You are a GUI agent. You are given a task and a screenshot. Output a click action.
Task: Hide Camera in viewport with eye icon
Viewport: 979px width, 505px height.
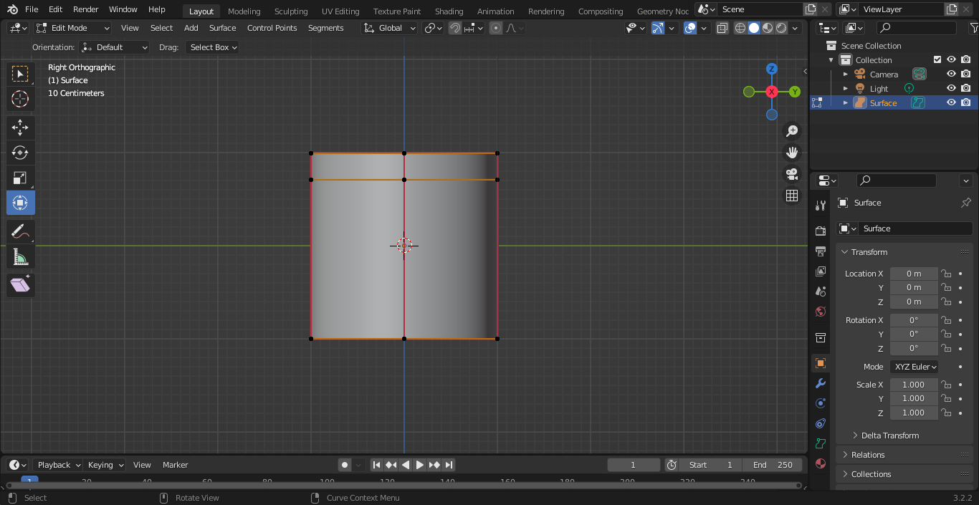coord(951,74)
